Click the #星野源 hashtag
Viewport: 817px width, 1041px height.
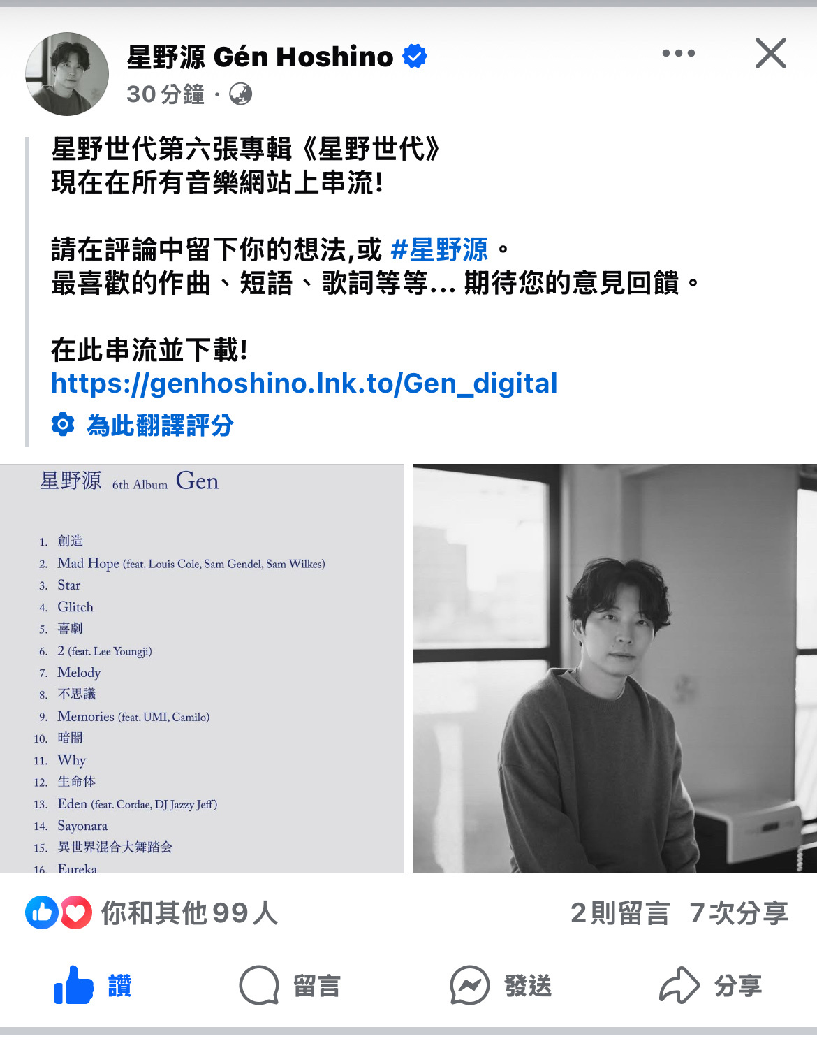439,249
